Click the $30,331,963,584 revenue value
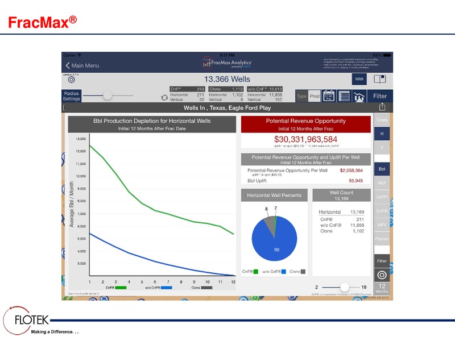Viewport: 455px width, 341px height. tap(305, 139)
